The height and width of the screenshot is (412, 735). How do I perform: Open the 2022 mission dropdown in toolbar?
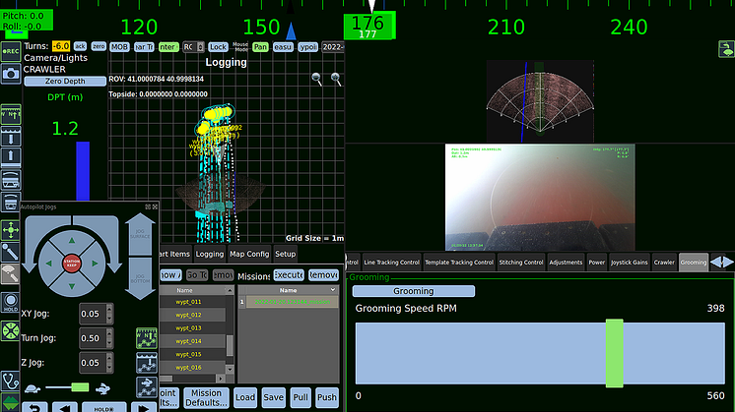(x=333, y=47)
